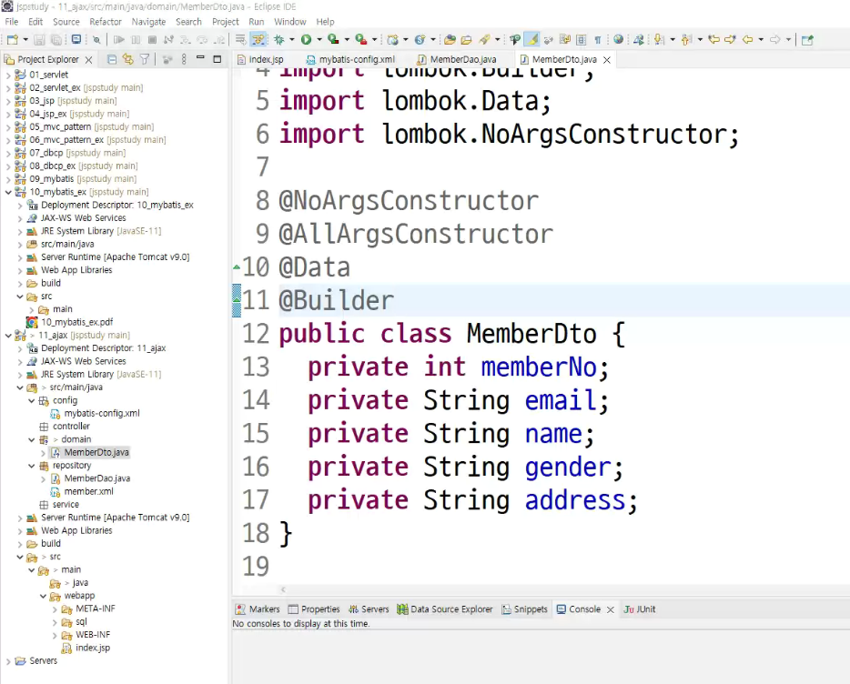The height and width of the screenshot is (684, 850).
Task: Click the Open Perspective icon
Action: 807,39
